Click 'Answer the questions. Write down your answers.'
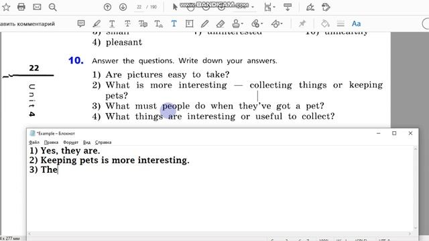429x241 pixels. 184,61
